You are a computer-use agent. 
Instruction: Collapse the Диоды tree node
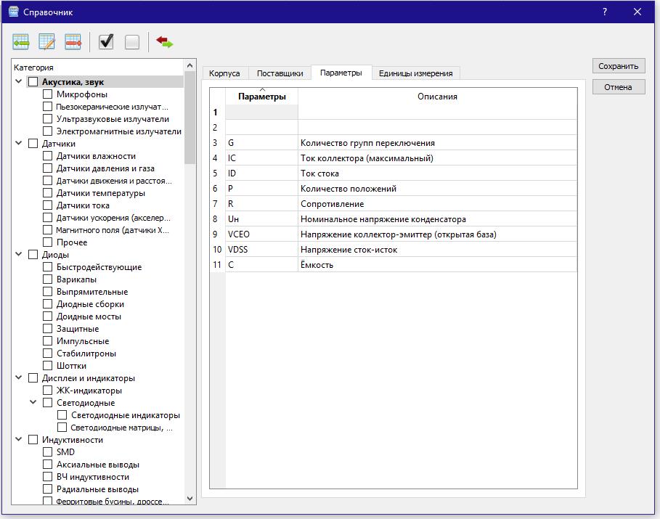19,255
